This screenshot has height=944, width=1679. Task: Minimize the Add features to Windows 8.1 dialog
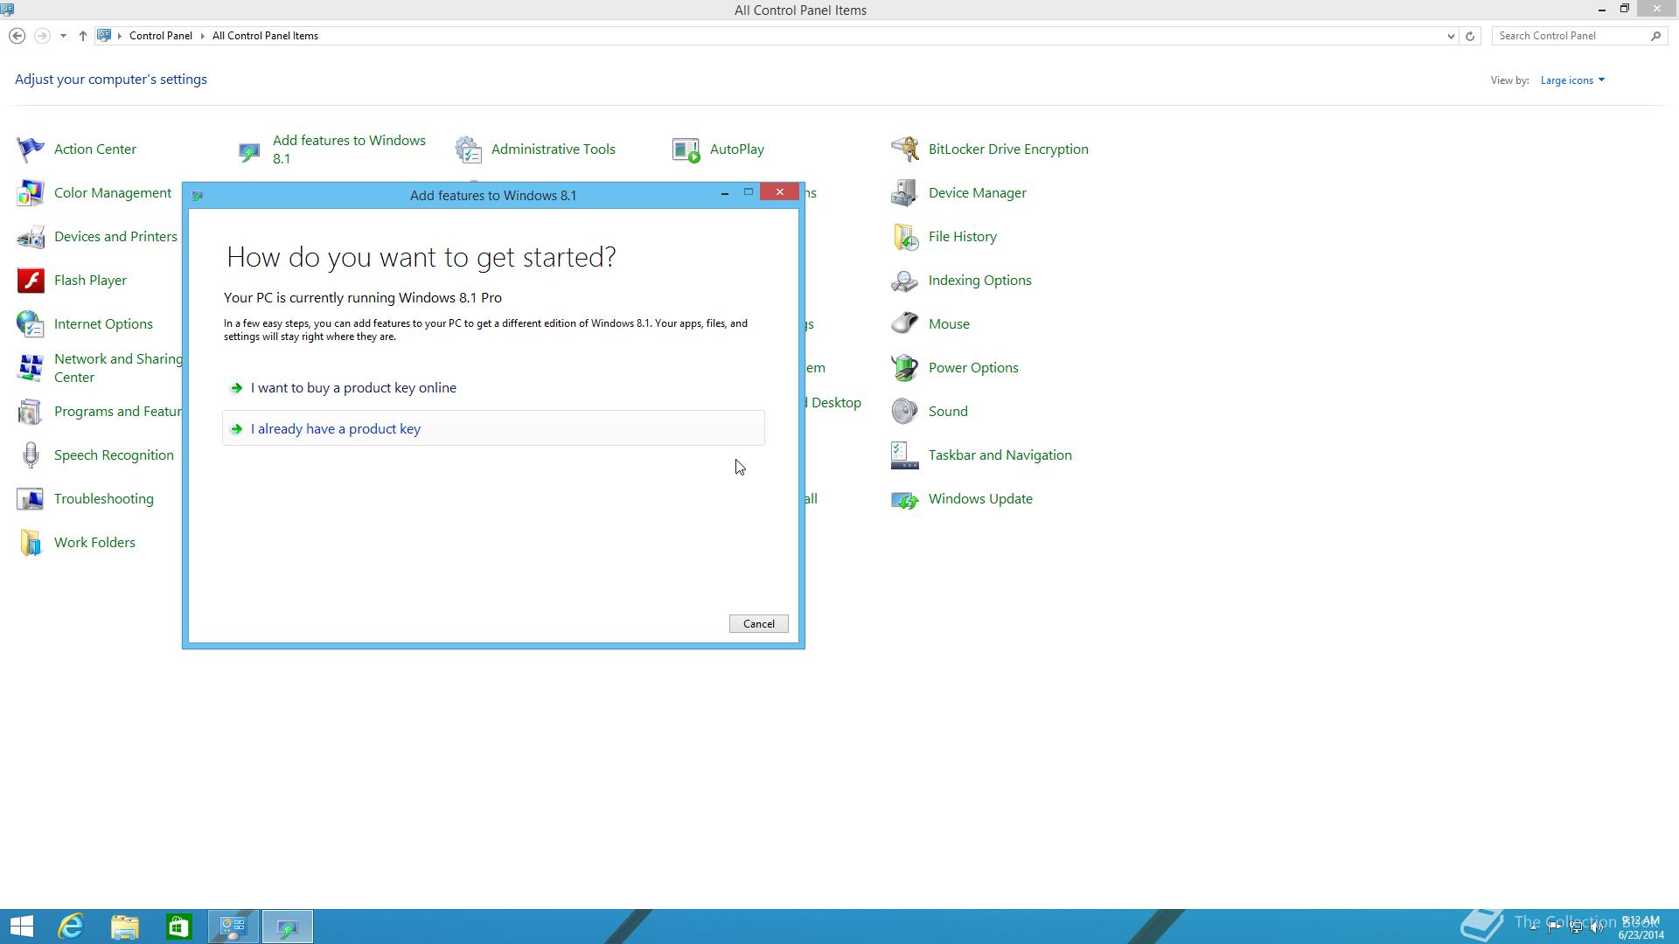[724, 192]
